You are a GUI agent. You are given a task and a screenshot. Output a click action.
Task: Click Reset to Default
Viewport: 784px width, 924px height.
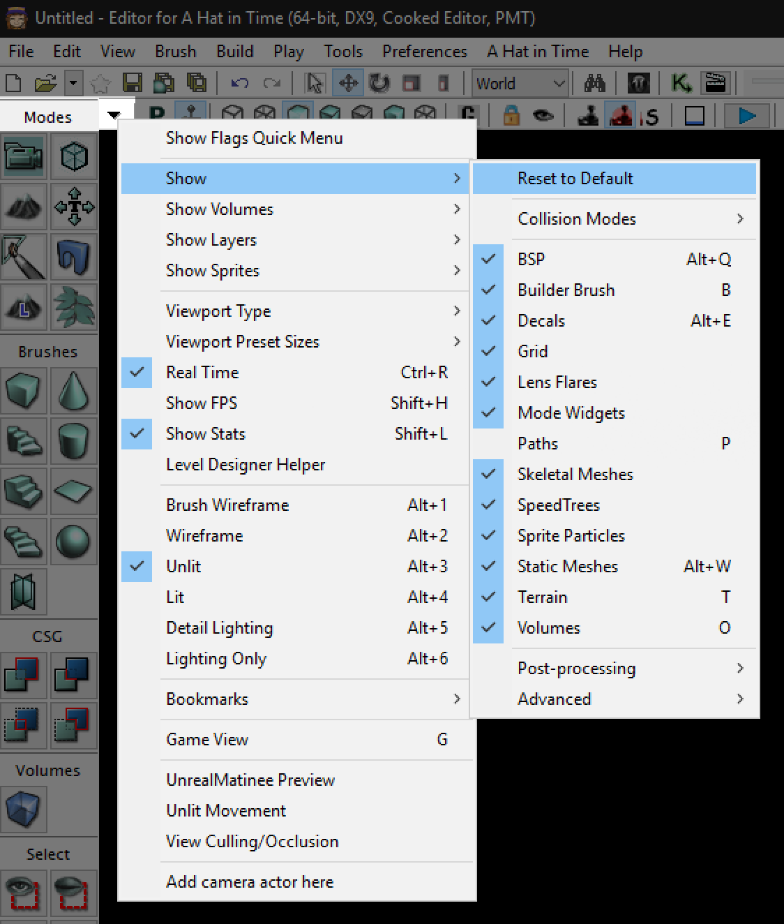615,178
